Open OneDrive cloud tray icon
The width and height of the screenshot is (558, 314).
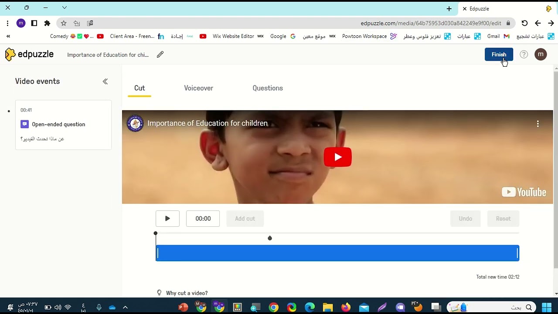click(x=112, y=307)
